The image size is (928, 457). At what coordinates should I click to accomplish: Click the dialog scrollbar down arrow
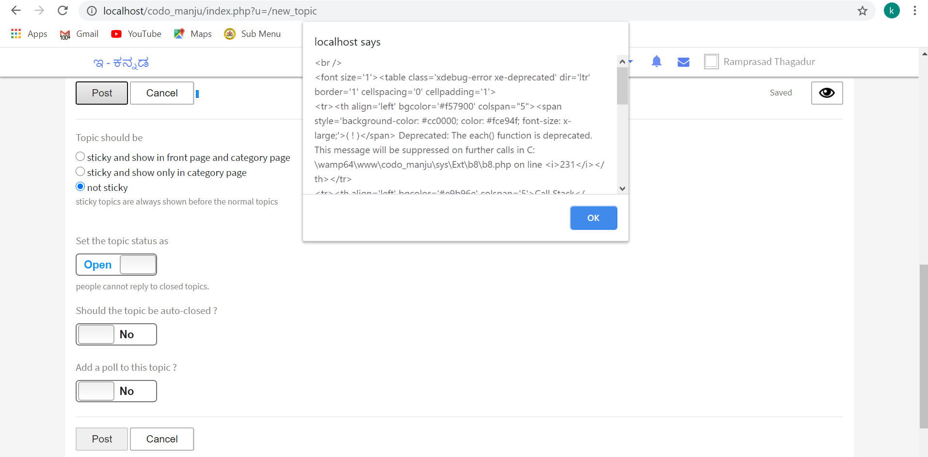tap(623, 189)
